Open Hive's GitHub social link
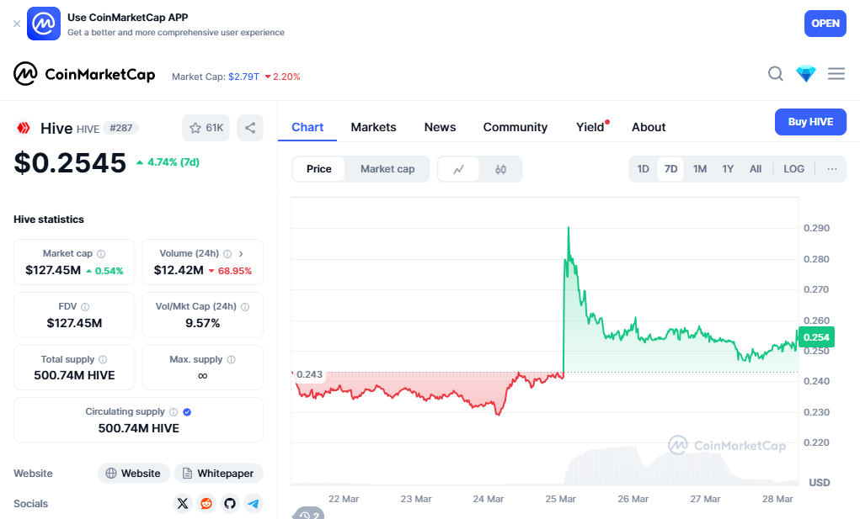Image resolution: width=860 pixels, height=519 pixels. click(x=230, y=504)
